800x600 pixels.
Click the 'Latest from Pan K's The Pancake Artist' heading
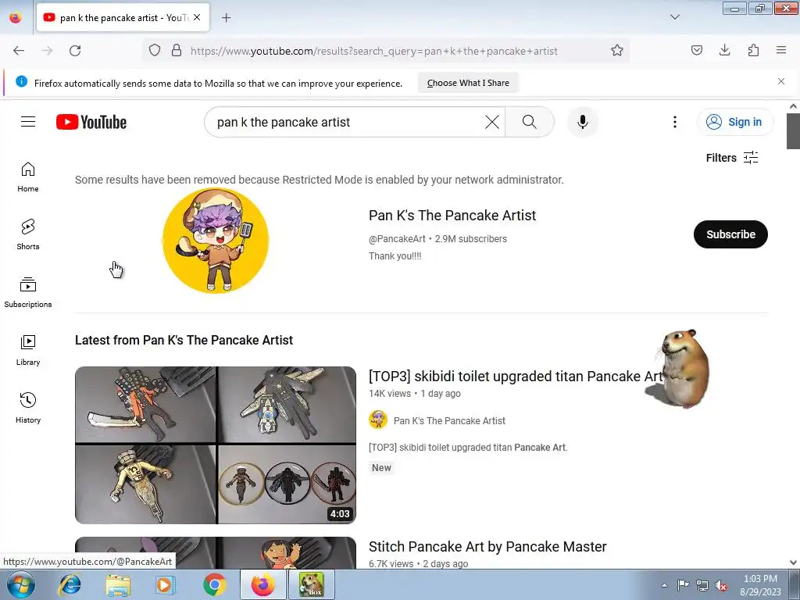[x=184, y=340]
